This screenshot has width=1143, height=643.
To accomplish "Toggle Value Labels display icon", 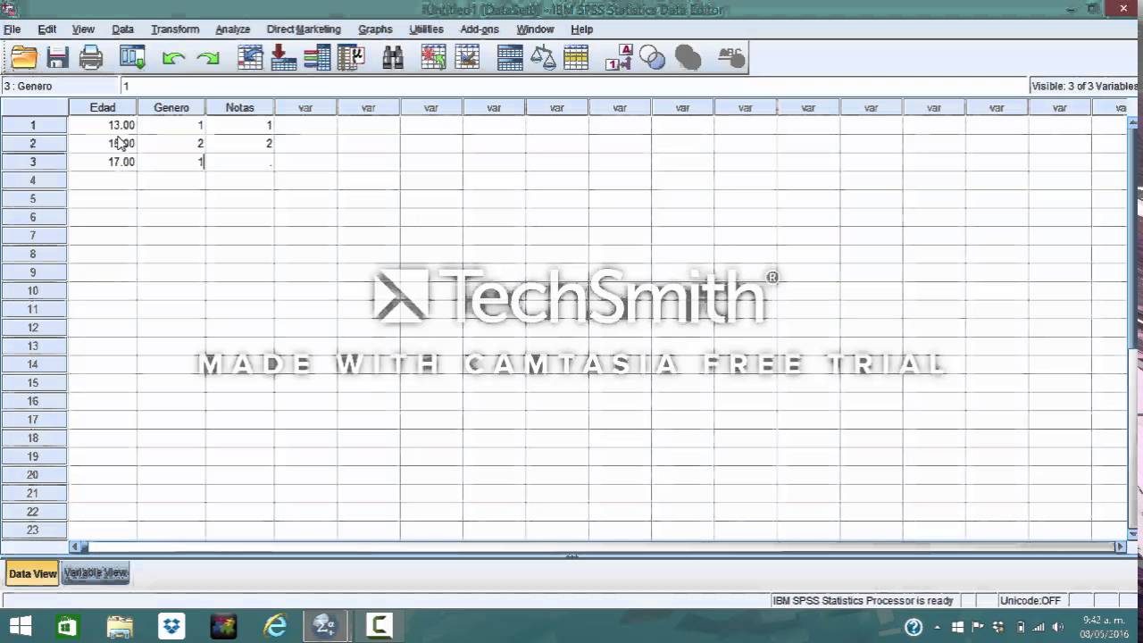I will [619, 58].
